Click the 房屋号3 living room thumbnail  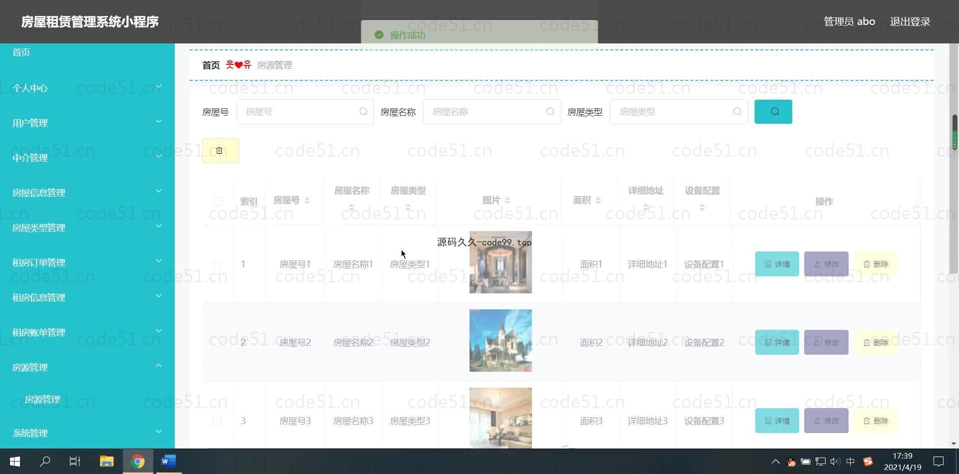click(500, 418)
